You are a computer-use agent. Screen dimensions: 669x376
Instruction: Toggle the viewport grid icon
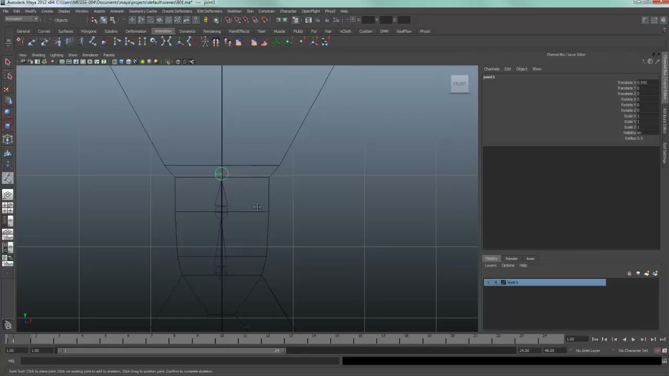(62, 62)
